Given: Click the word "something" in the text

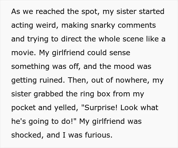Looking at the screenshot, I should pos(30,67).
